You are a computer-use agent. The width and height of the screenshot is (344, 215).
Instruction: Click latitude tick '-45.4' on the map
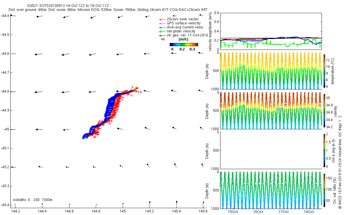[x=5, y=205]
